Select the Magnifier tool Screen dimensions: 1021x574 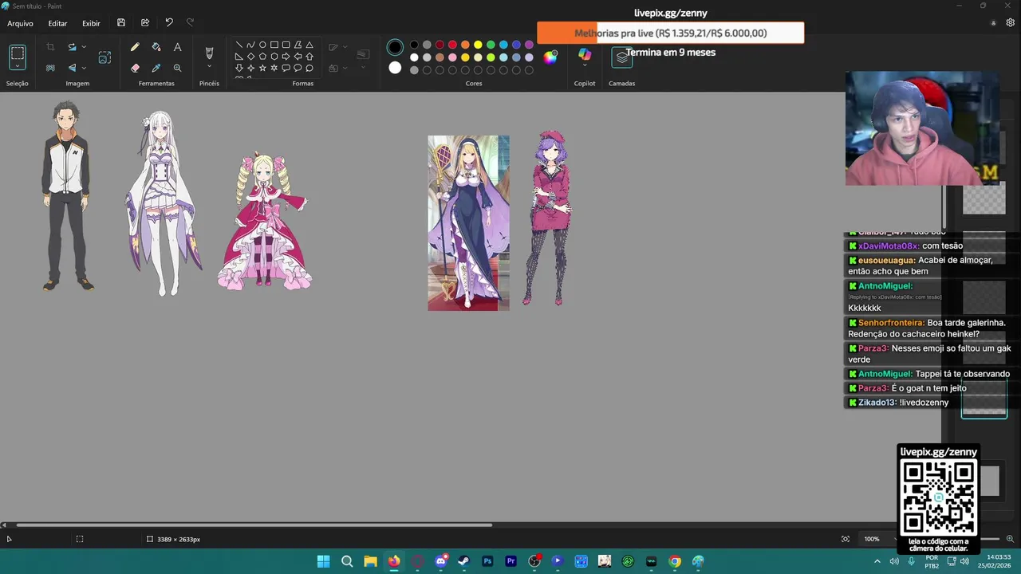click(177, 68)
